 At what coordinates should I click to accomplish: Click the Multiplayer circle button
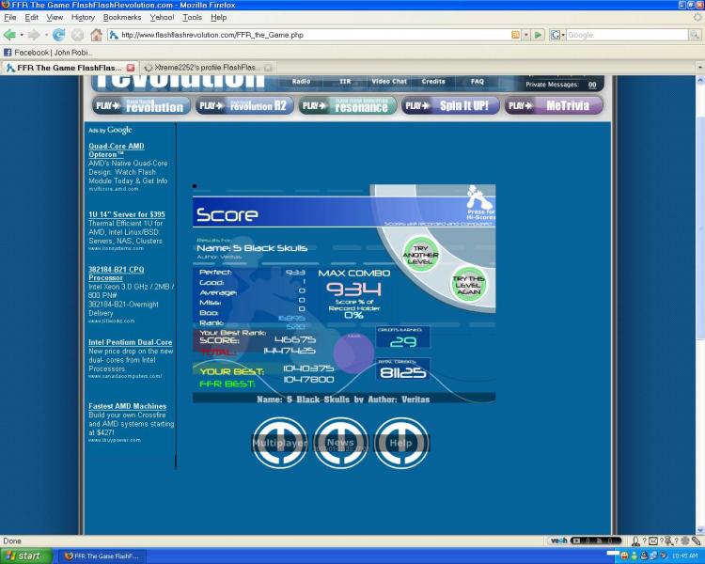tap(280, 443)
